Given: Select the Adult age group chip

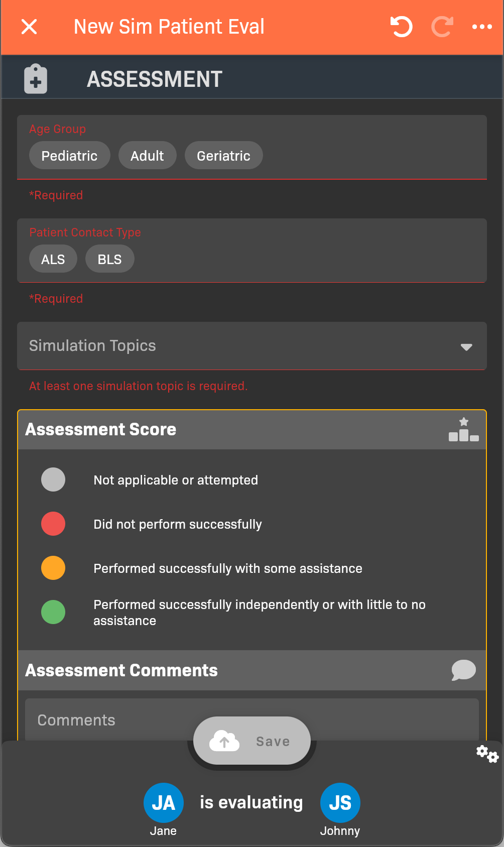Looking at the screenshot, I should coord(147,156).
